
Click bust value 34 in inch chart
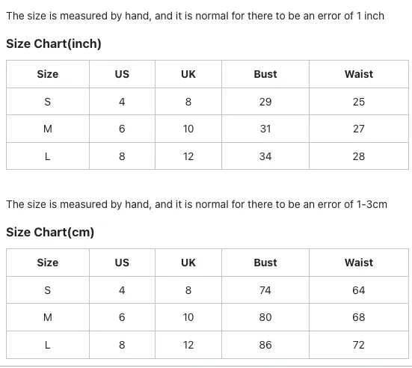point(265,156)
